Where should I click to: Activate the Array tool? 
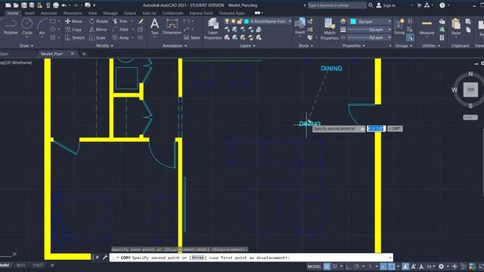121,38
